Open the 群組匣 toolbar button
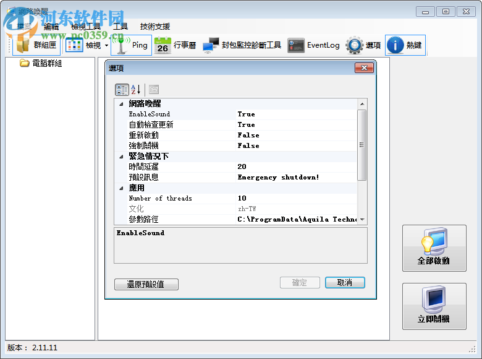 tap(36, 45)
